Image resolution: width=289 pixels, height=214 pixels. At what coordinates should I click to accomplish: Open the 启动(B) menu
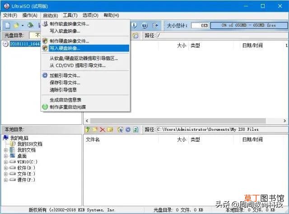(x=50, y=15)
